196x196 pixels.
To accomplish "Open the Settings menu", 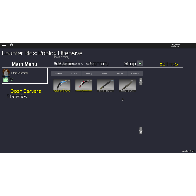I will click(x=168, y=64).
